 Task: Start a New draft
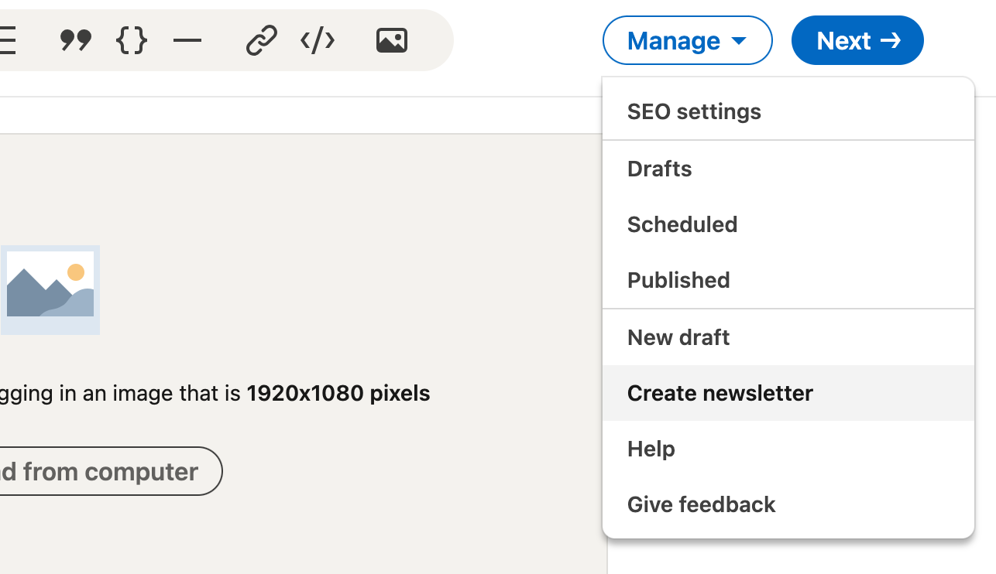[678, 337]
